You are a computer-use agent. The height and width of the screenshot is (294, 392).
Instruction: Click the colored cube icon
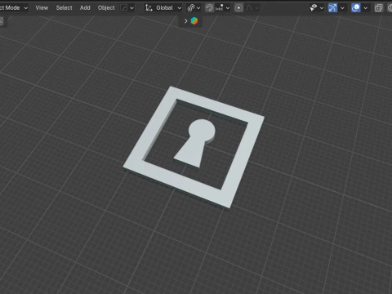click(194, 21)
